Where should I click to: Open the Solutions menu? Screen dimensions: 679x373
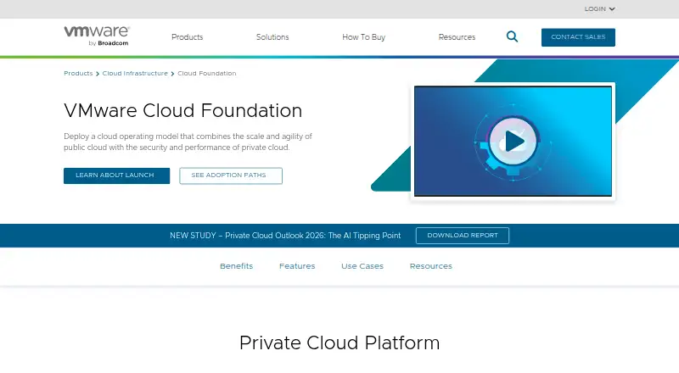[272, 37]
